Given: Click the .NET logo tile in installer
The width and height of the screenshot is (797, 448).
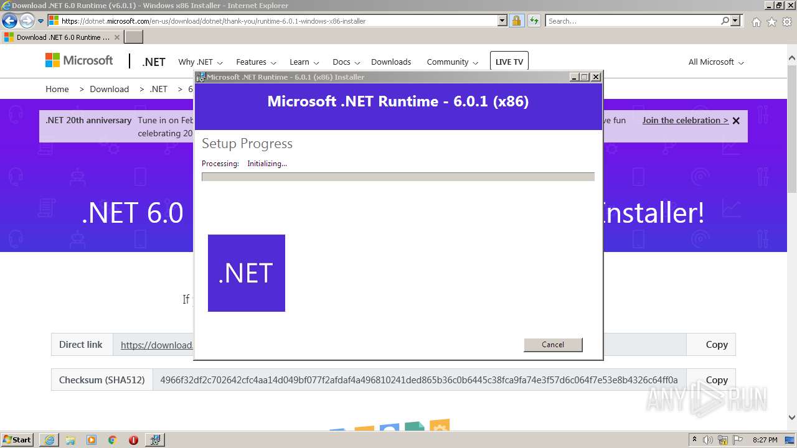Looking at the screenshot, I should pyautogui.click(x=247, y=273).
